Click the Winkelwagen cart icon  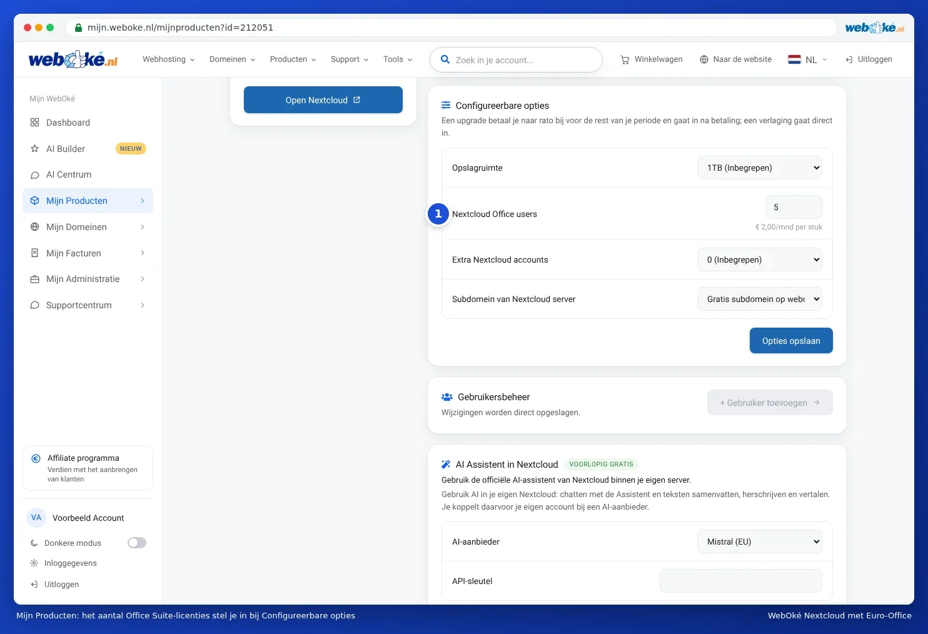click(625, 60)
